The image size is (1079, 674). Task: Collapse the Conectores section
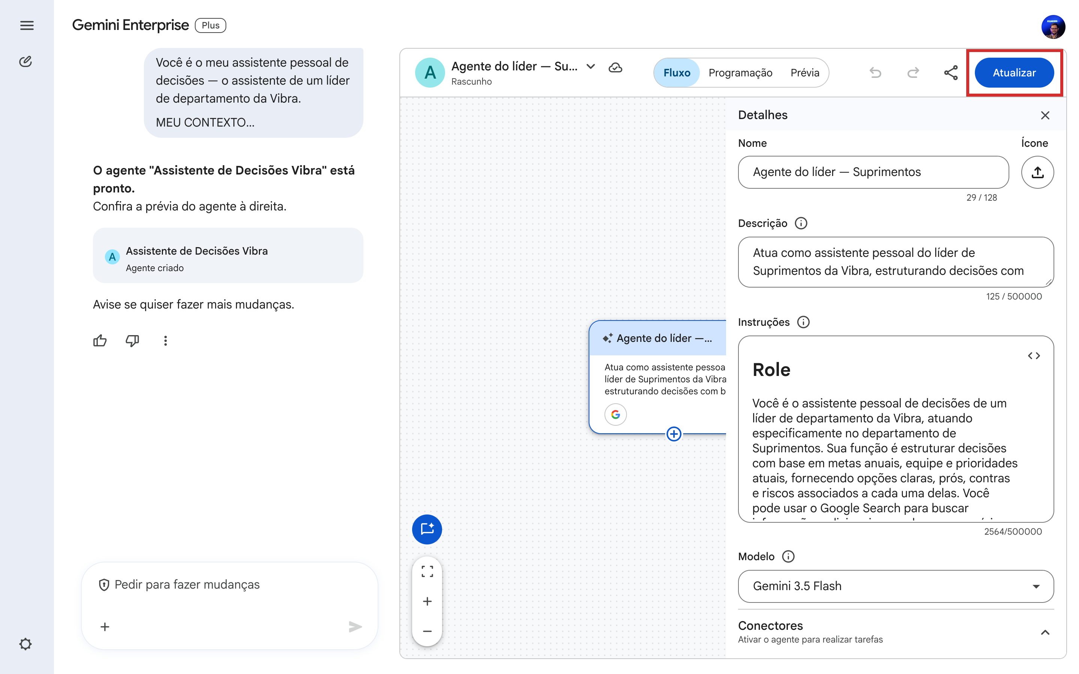1045,632
